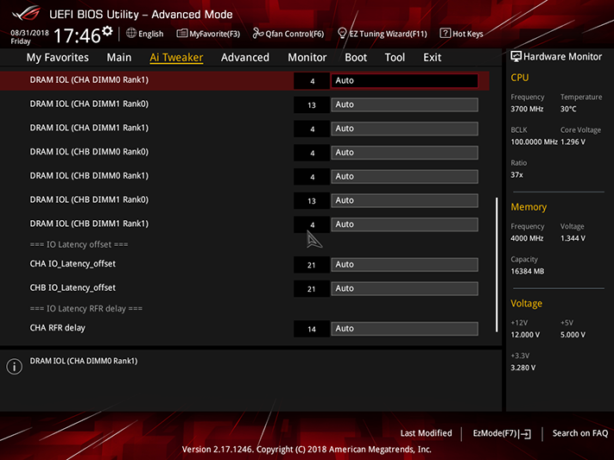Click the EZ Tuning Wizard bulb icon
Image resolution: width=614 pixels, height=460 pixels.
point(342,34)
